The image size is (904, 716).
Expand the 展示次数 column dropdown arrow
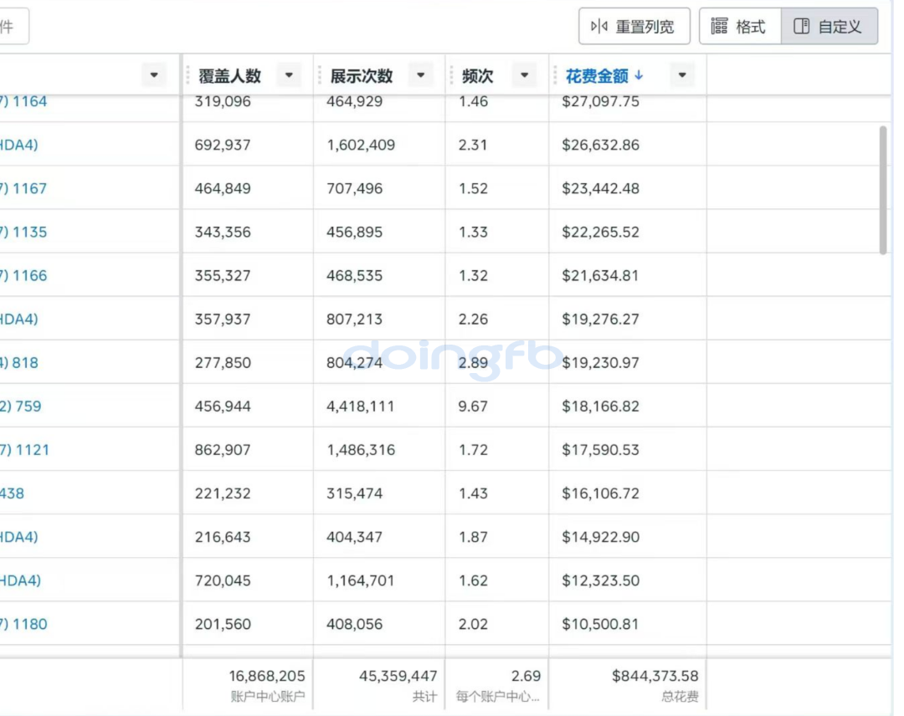tap(421, 75)
